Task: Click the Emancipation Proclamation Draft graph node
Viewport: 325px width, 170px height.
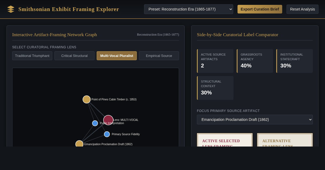Action: click(79, 144)
